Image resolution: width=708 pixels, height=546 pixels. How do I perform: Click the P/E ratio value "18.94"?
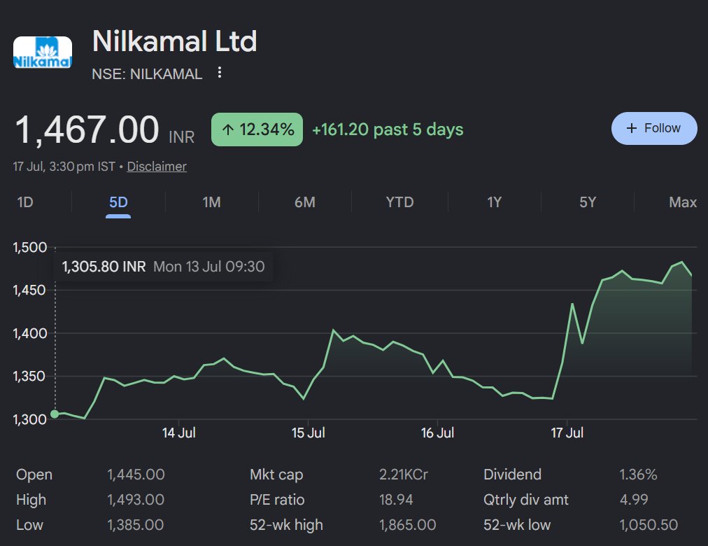point(396,500)
